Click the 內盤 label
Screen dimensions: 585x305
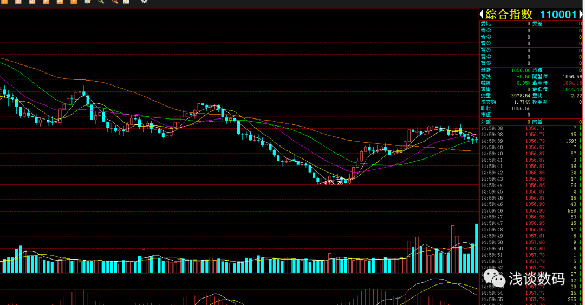click(537, 122)
